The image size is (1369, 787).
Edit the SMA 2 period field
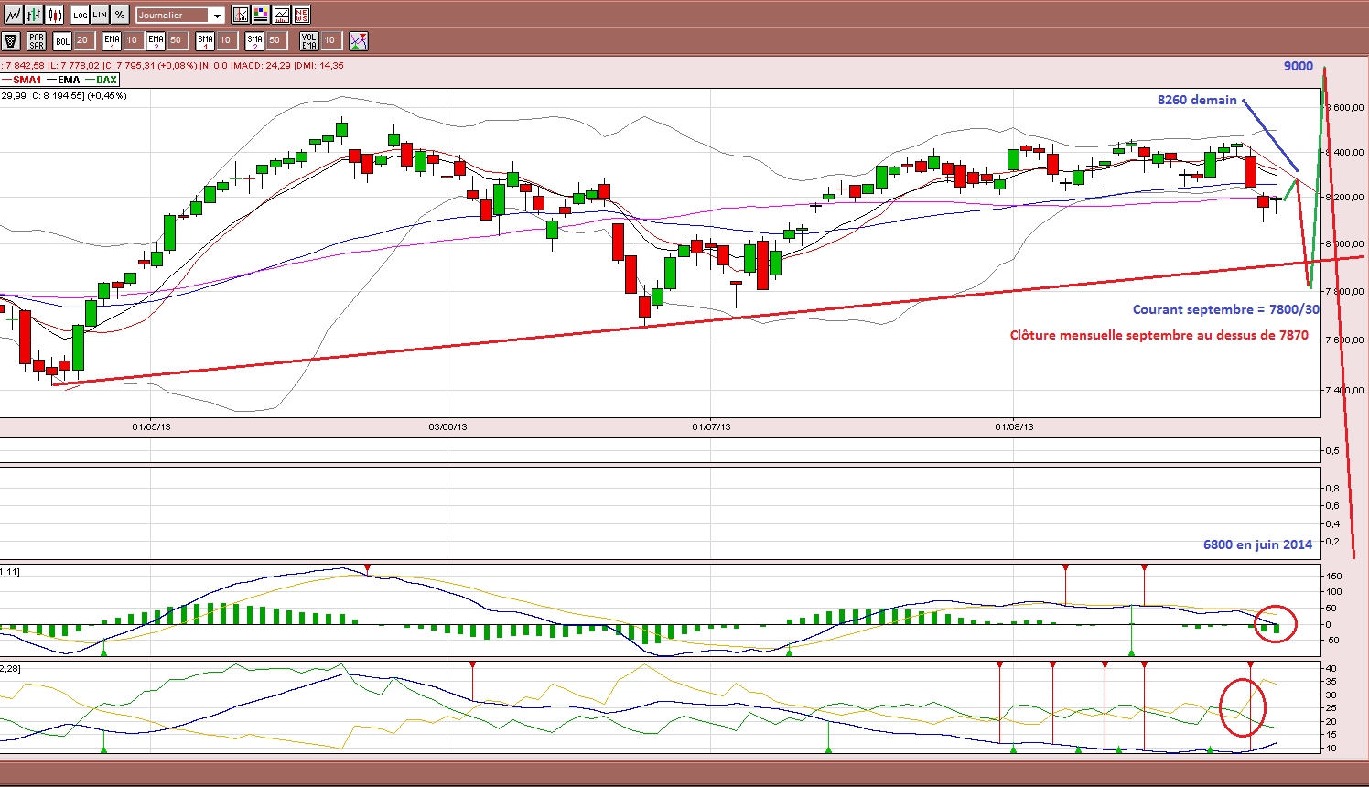click(275, 40)
